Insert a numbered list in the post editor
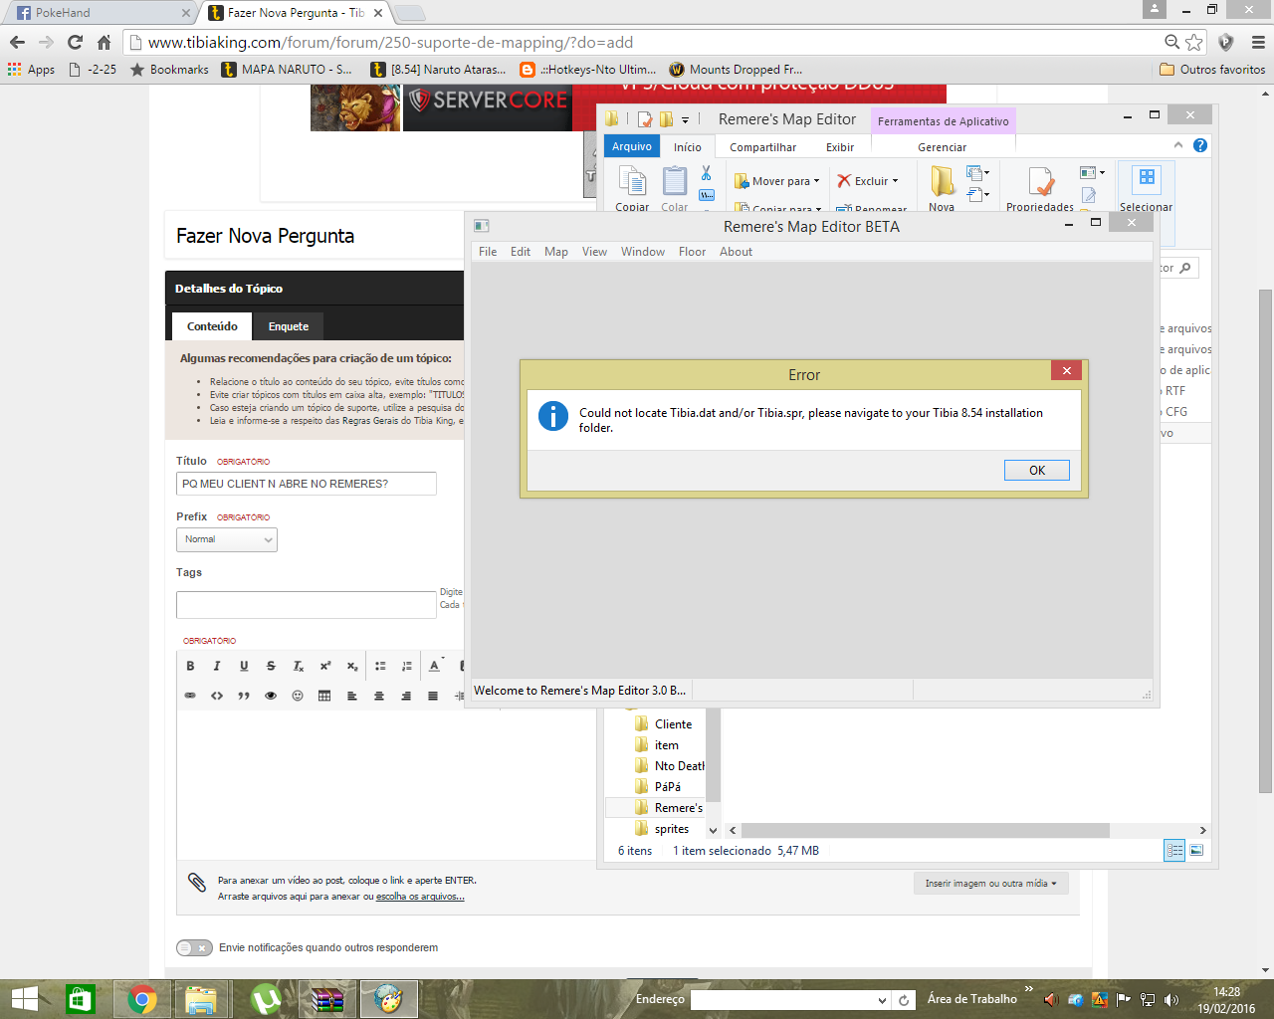Viewport: 1274px width, 1019px height. pyautogui.click(x=407, y=666)
